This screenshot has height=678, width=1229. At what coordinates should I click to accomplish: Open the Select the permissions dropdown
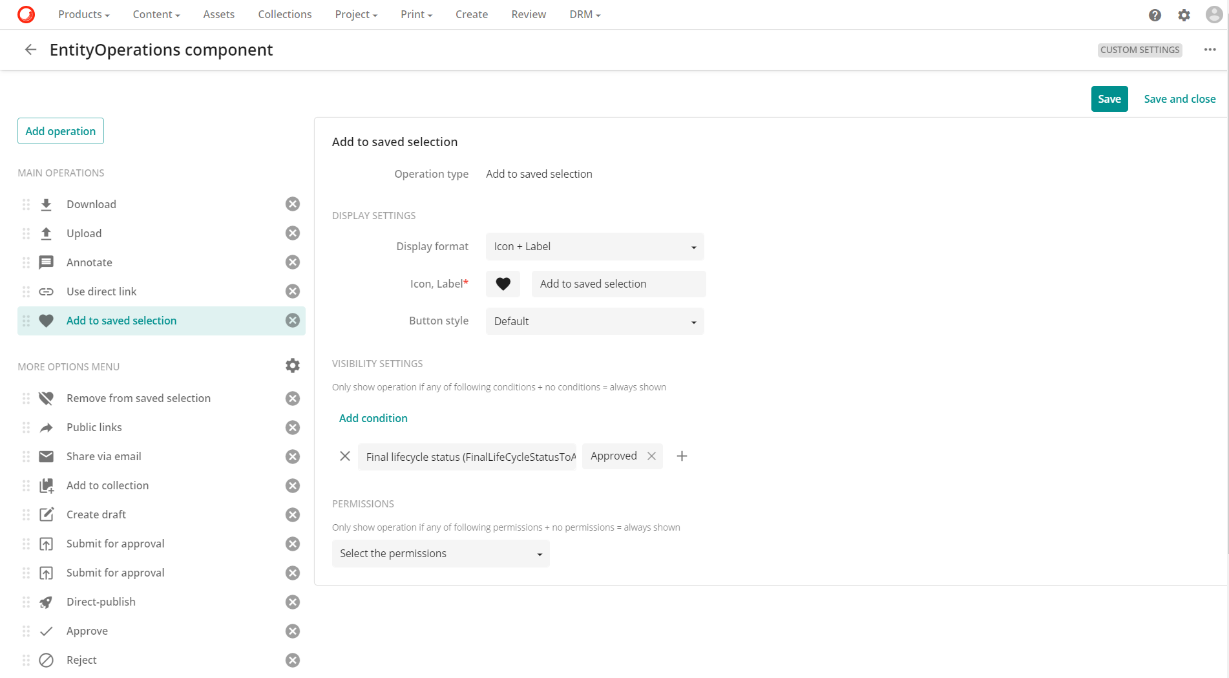[441, 554]
